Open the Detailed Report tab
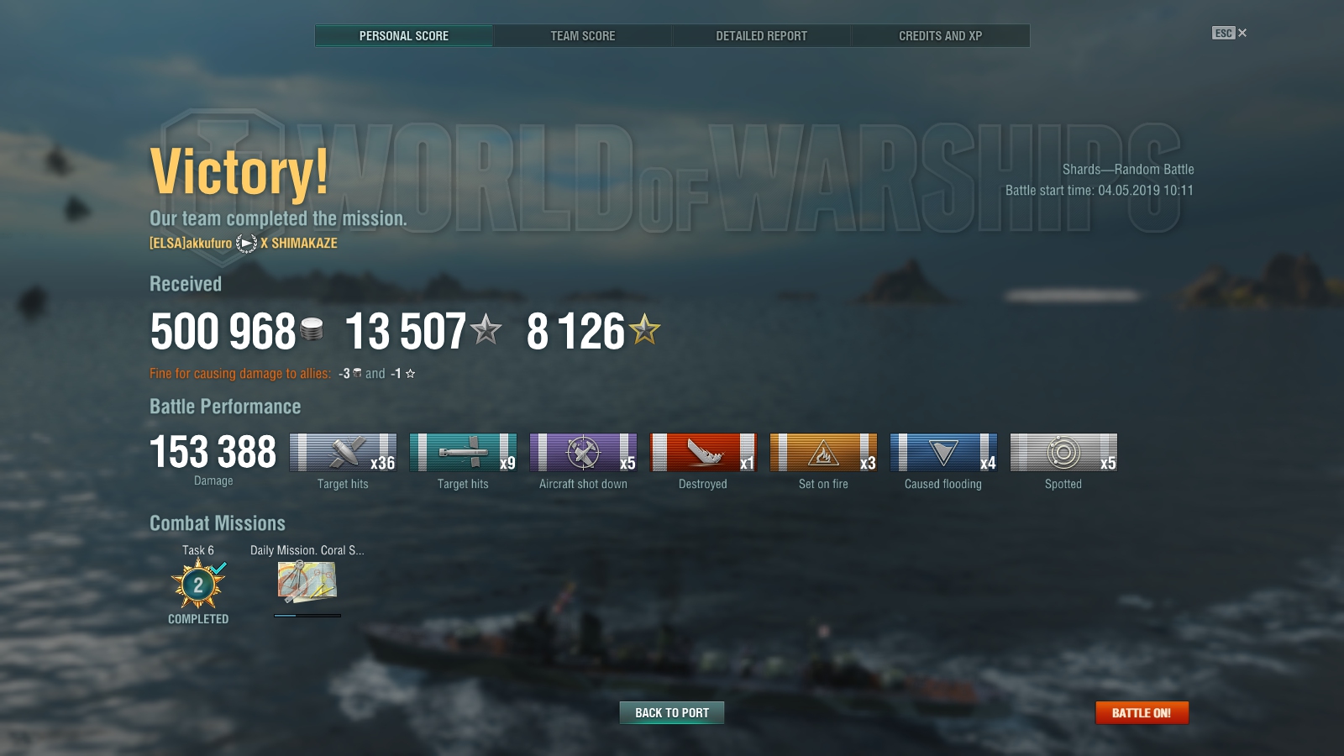This screenshot has width=1344, height=756. pyautogui.click(x=761, y=35)
